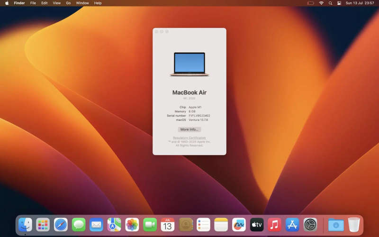Close the About This Mac window
This screenshot has width=379, height=237.
[x=157, y=32]
